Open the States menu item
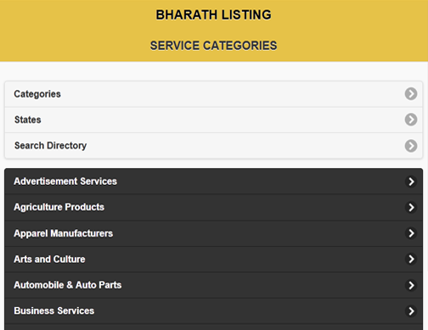Image resolution: width=428 pixels, height=330 pixels. point(214,120)
